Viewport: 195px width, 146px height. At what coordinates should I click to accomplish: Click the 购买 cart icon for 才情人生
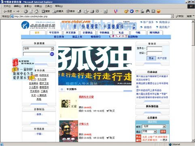click(x=108, y=138)
